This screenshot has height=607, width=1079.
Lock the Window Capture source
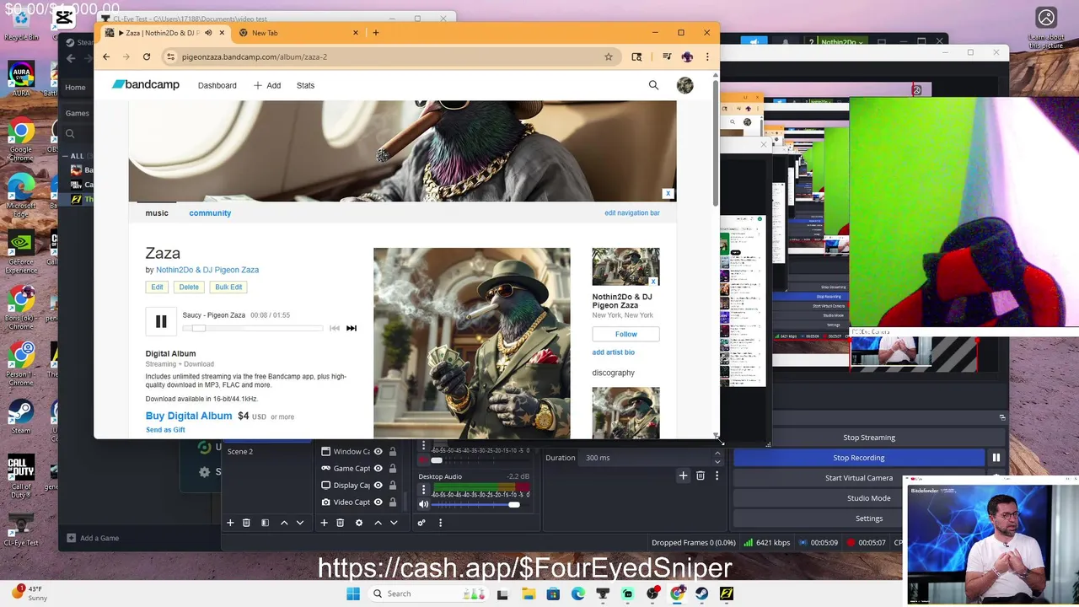tap(393, 452)
